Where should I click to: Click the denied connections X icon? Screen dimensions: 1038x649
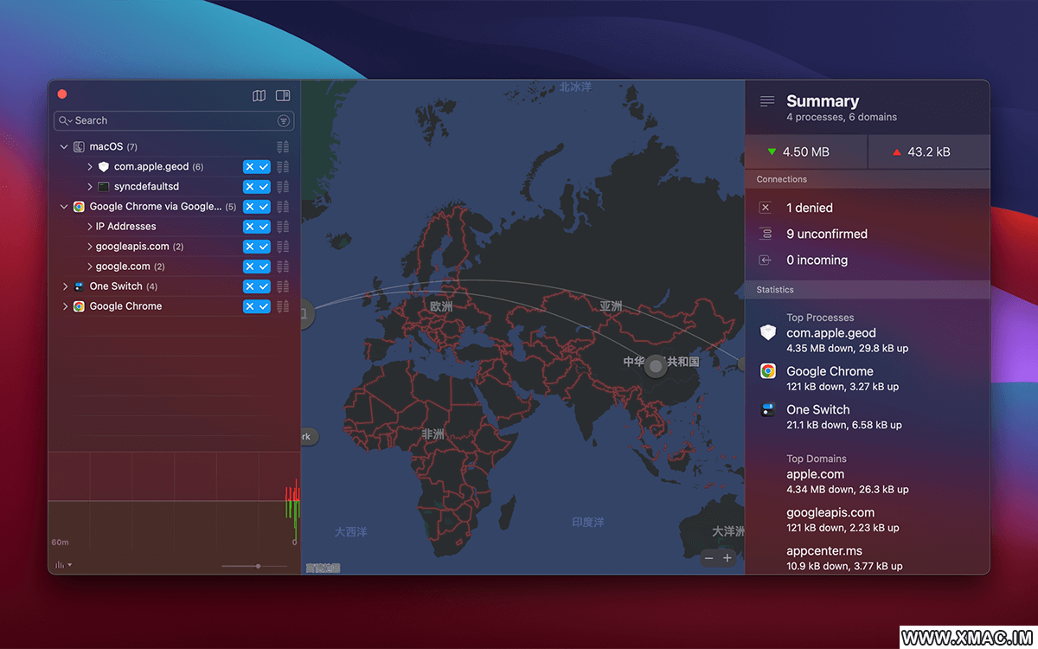[x=765, y=208]
